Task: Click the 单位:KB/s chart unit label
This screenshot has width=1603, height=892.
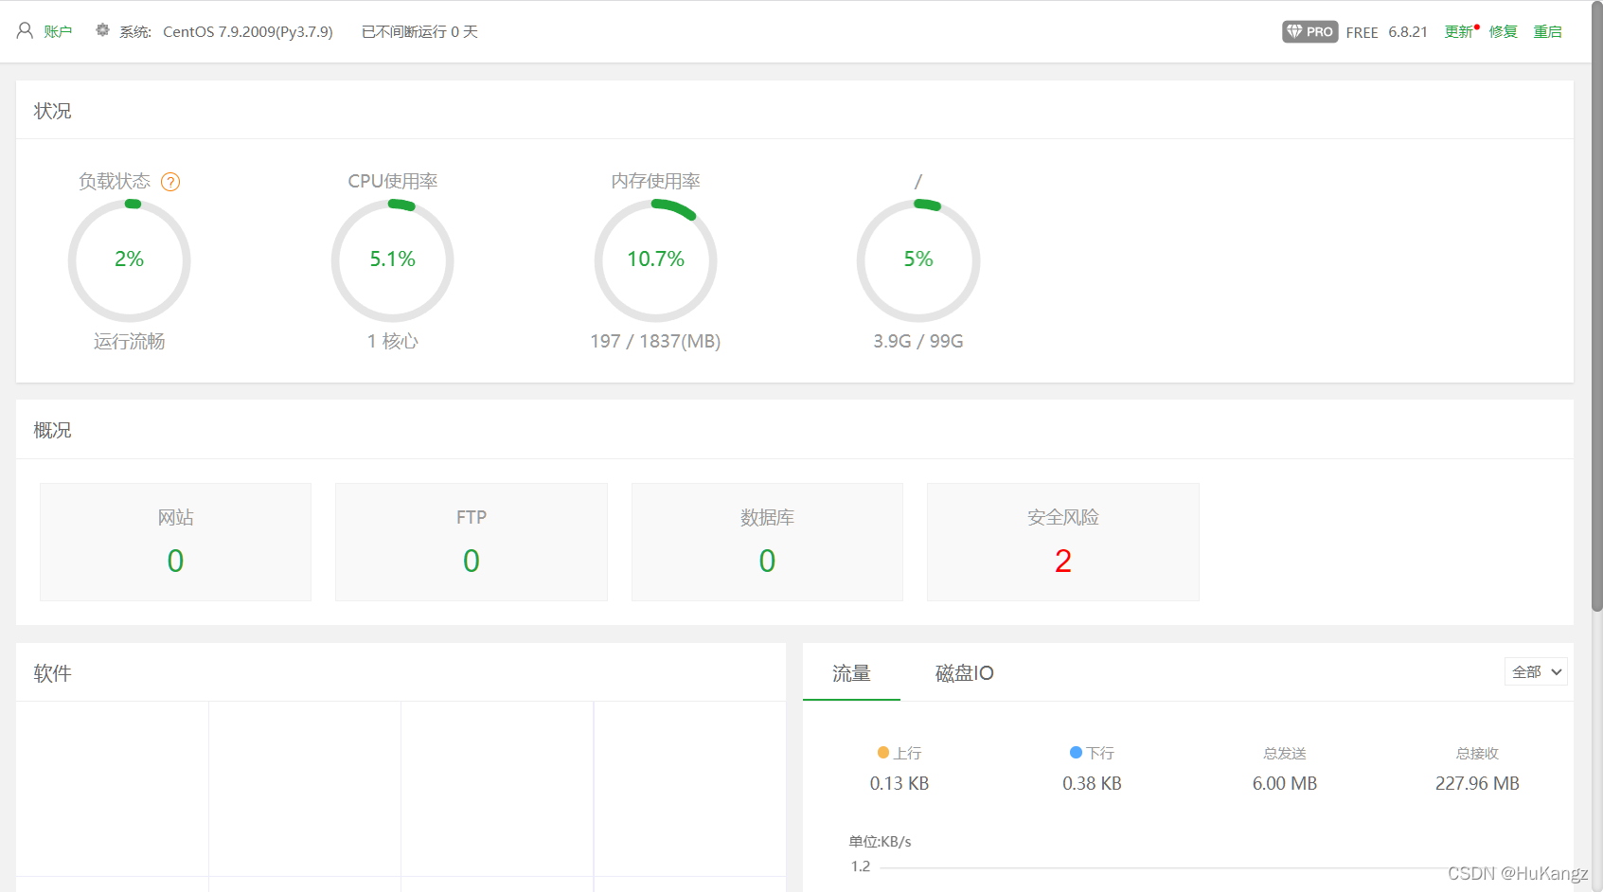Action: pyautogui.click(x=880, y=842)
